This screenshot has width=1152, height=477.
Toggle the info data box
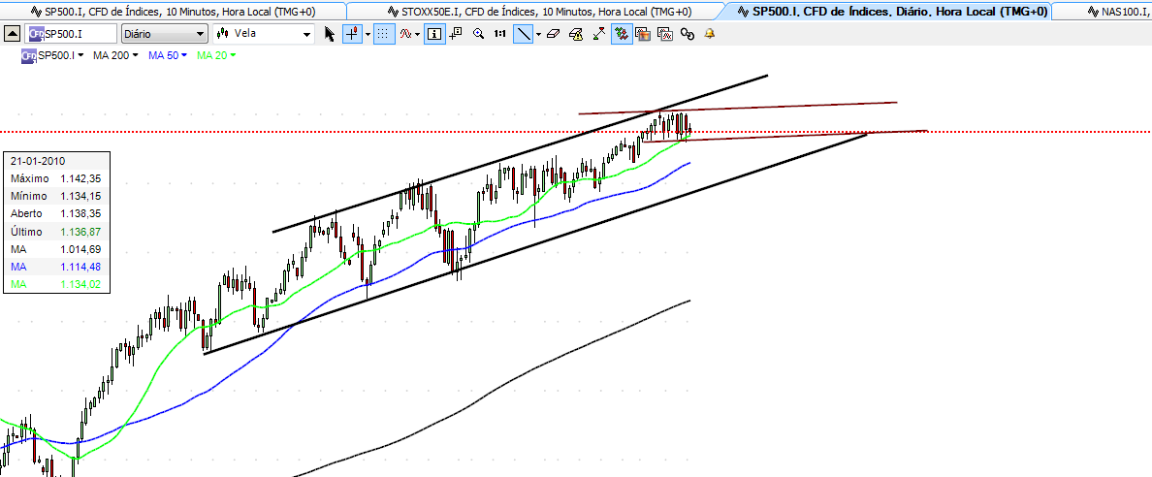[435, 34]
